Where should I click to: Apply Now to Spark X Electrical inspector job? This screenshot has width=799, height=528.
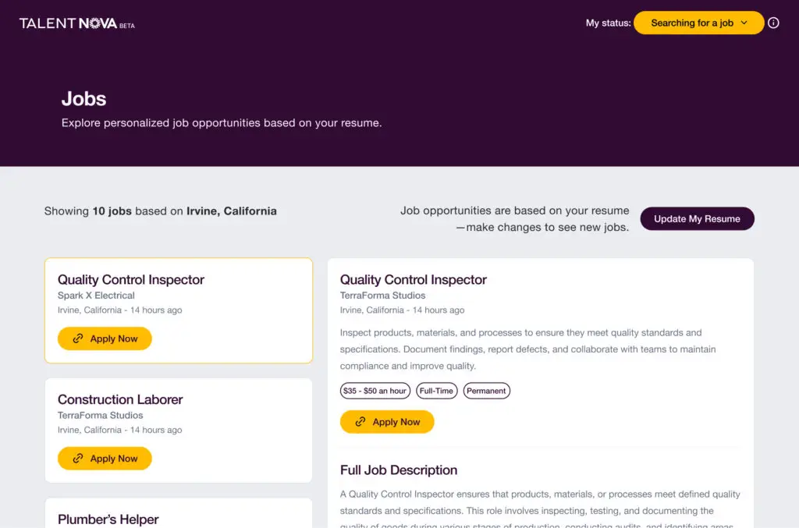pyautogui.click(x=105, y=338)
